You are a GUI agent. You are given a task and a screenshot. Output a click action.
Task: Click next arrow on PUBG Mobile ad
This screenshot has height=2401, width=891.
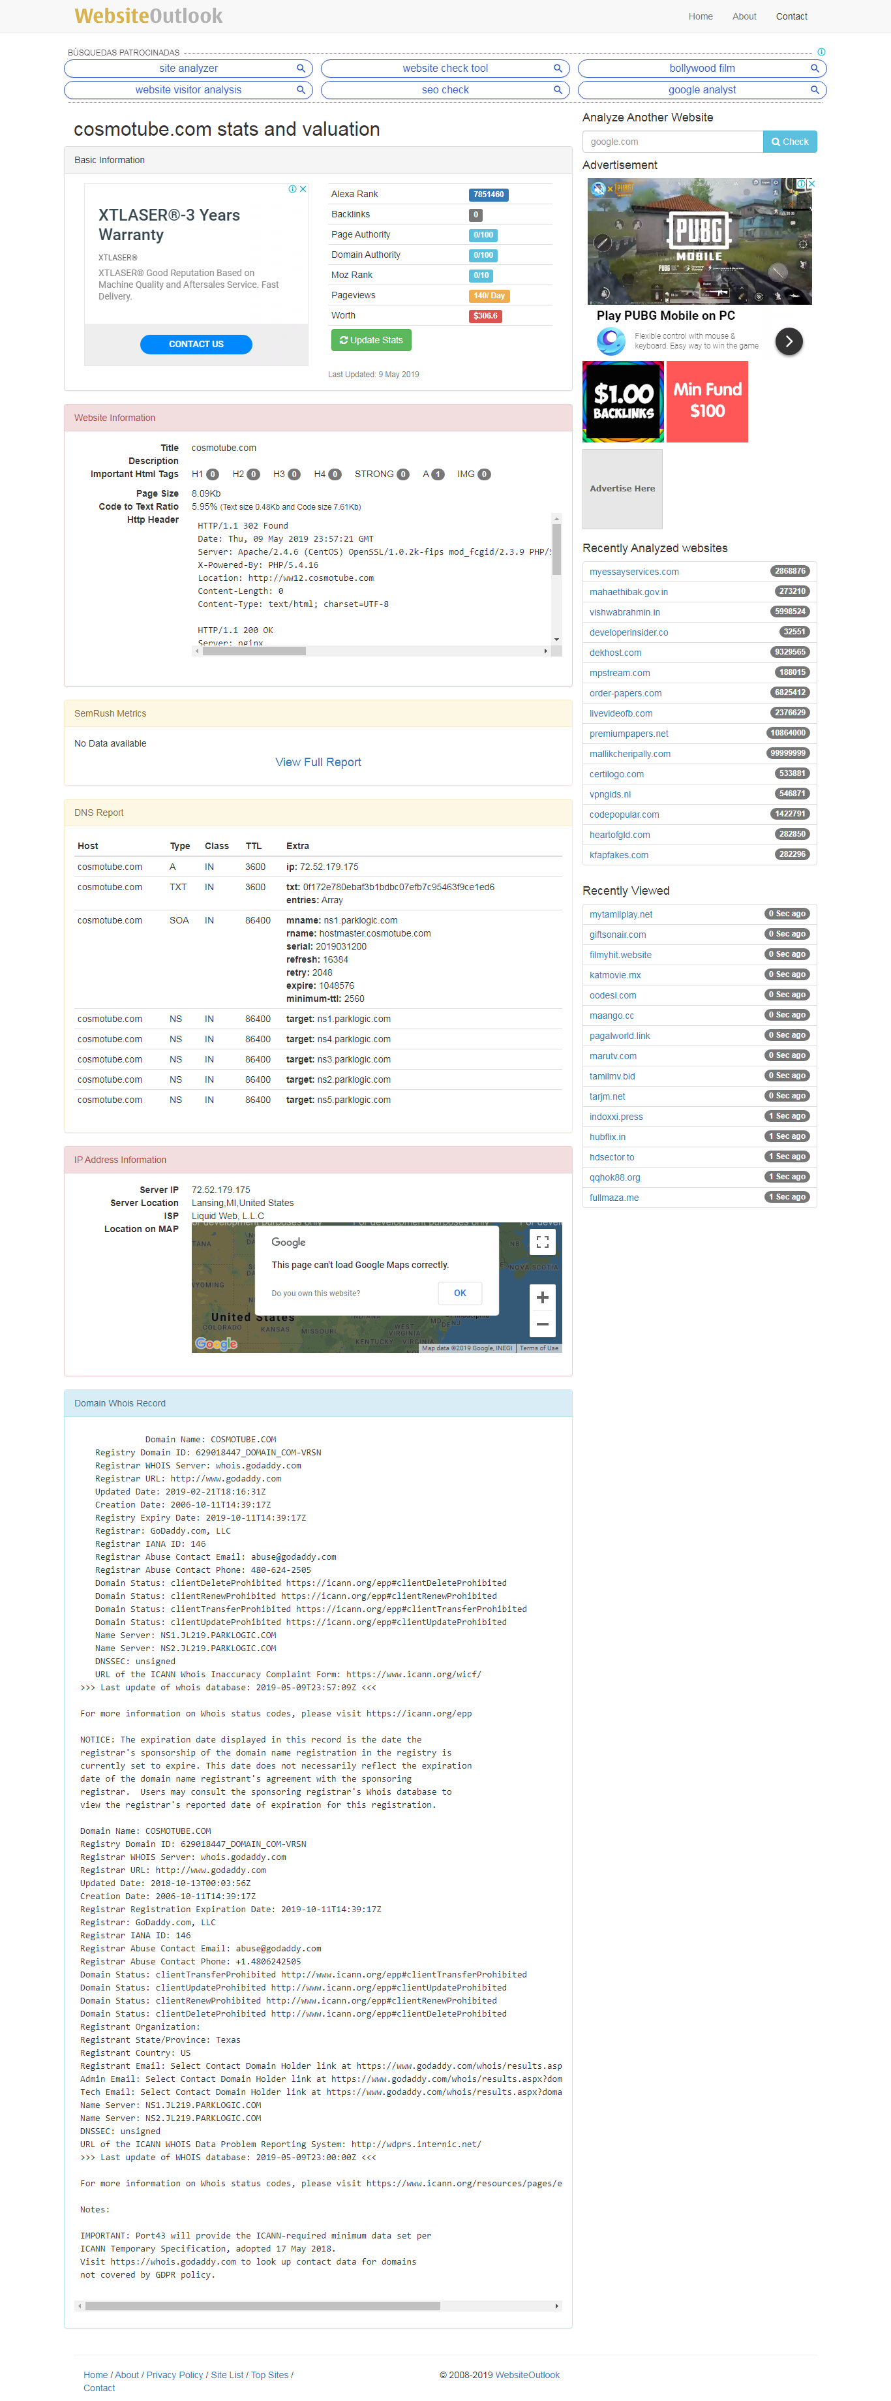[789, 341]
